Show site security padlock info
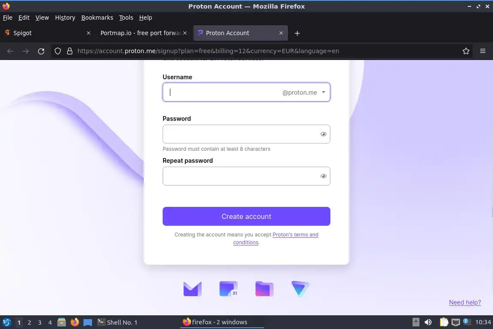The width and height of the screenshot is (493, 329). tap(70, 51)
